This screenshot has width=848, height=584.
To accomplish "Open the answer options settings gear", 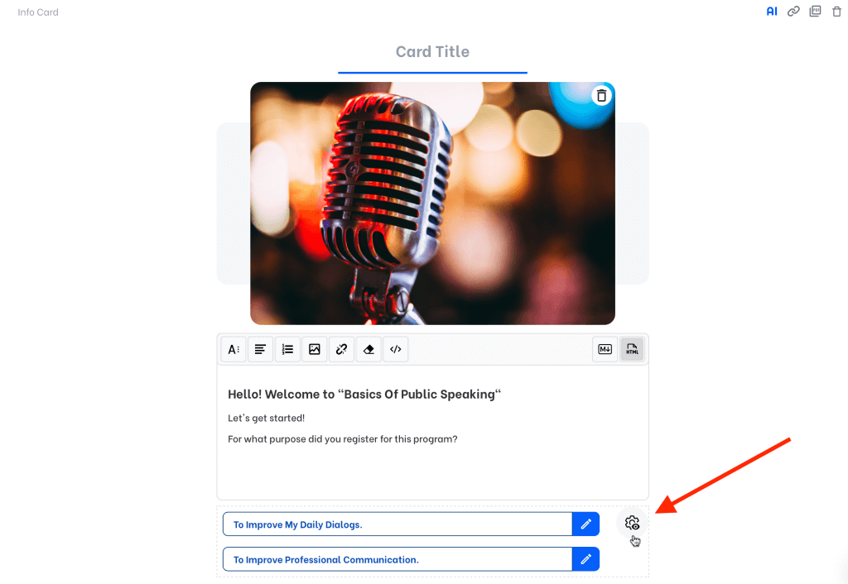I will point(632,523).
